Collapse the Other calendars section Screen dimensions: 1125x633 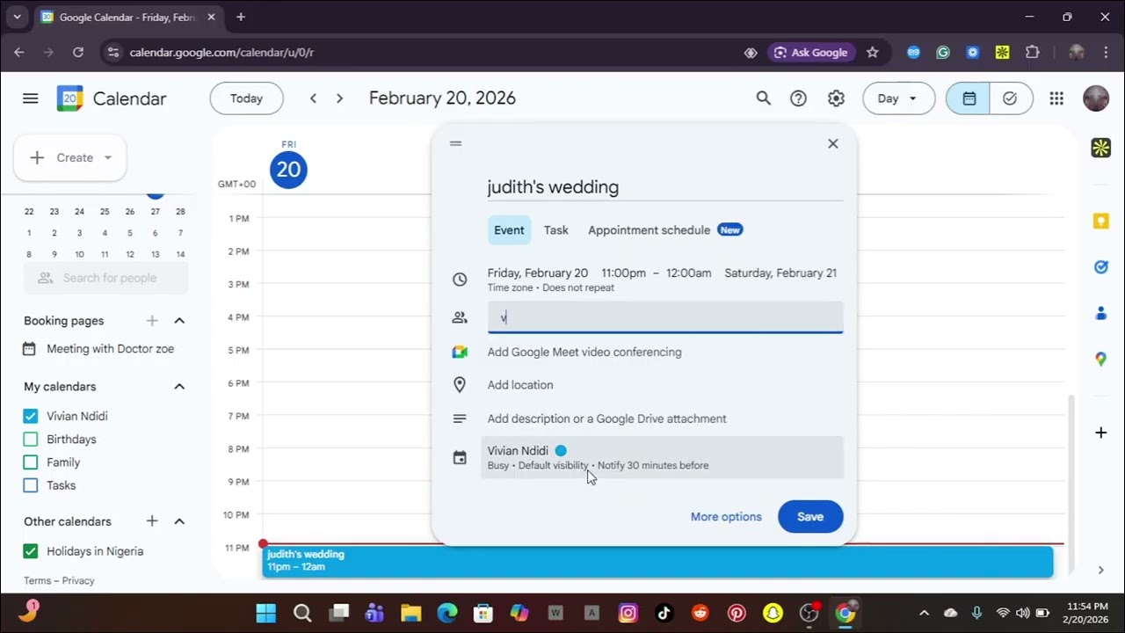click(x=179, y=521)
